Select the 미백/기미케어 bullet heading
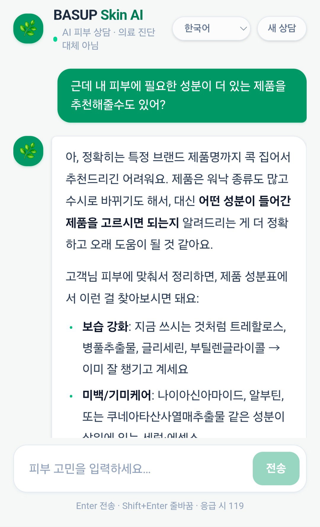Viewport: 320px width, 527px height. coord(117,395)
